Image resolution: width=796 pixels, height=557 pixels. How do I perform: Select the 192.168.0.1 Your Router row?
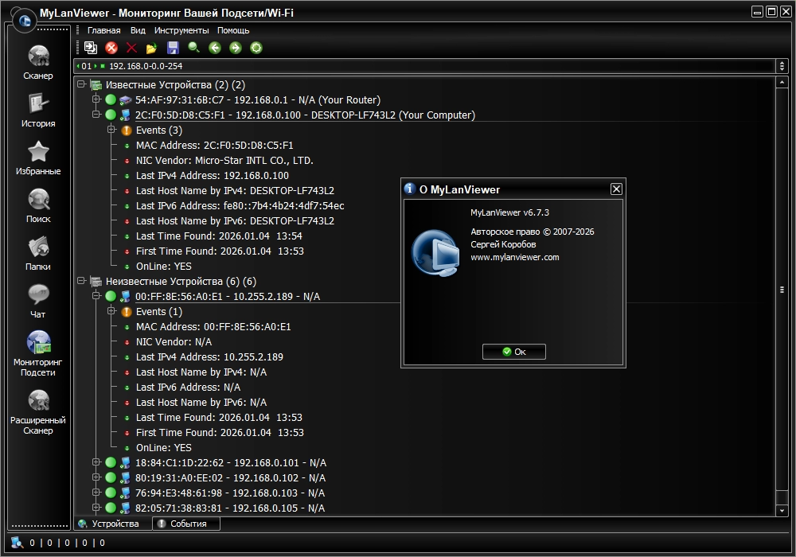pyautogui.click(x=257, y=100)
